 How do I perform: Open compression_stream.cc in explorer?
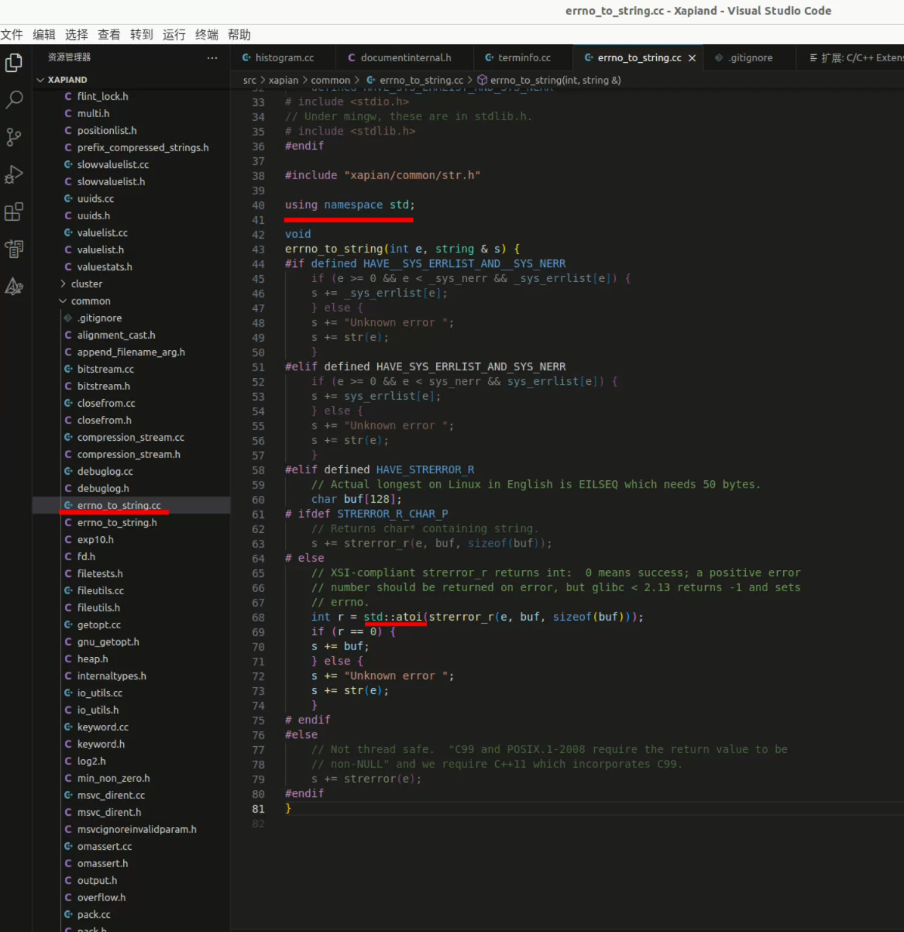tap(131, 438)
